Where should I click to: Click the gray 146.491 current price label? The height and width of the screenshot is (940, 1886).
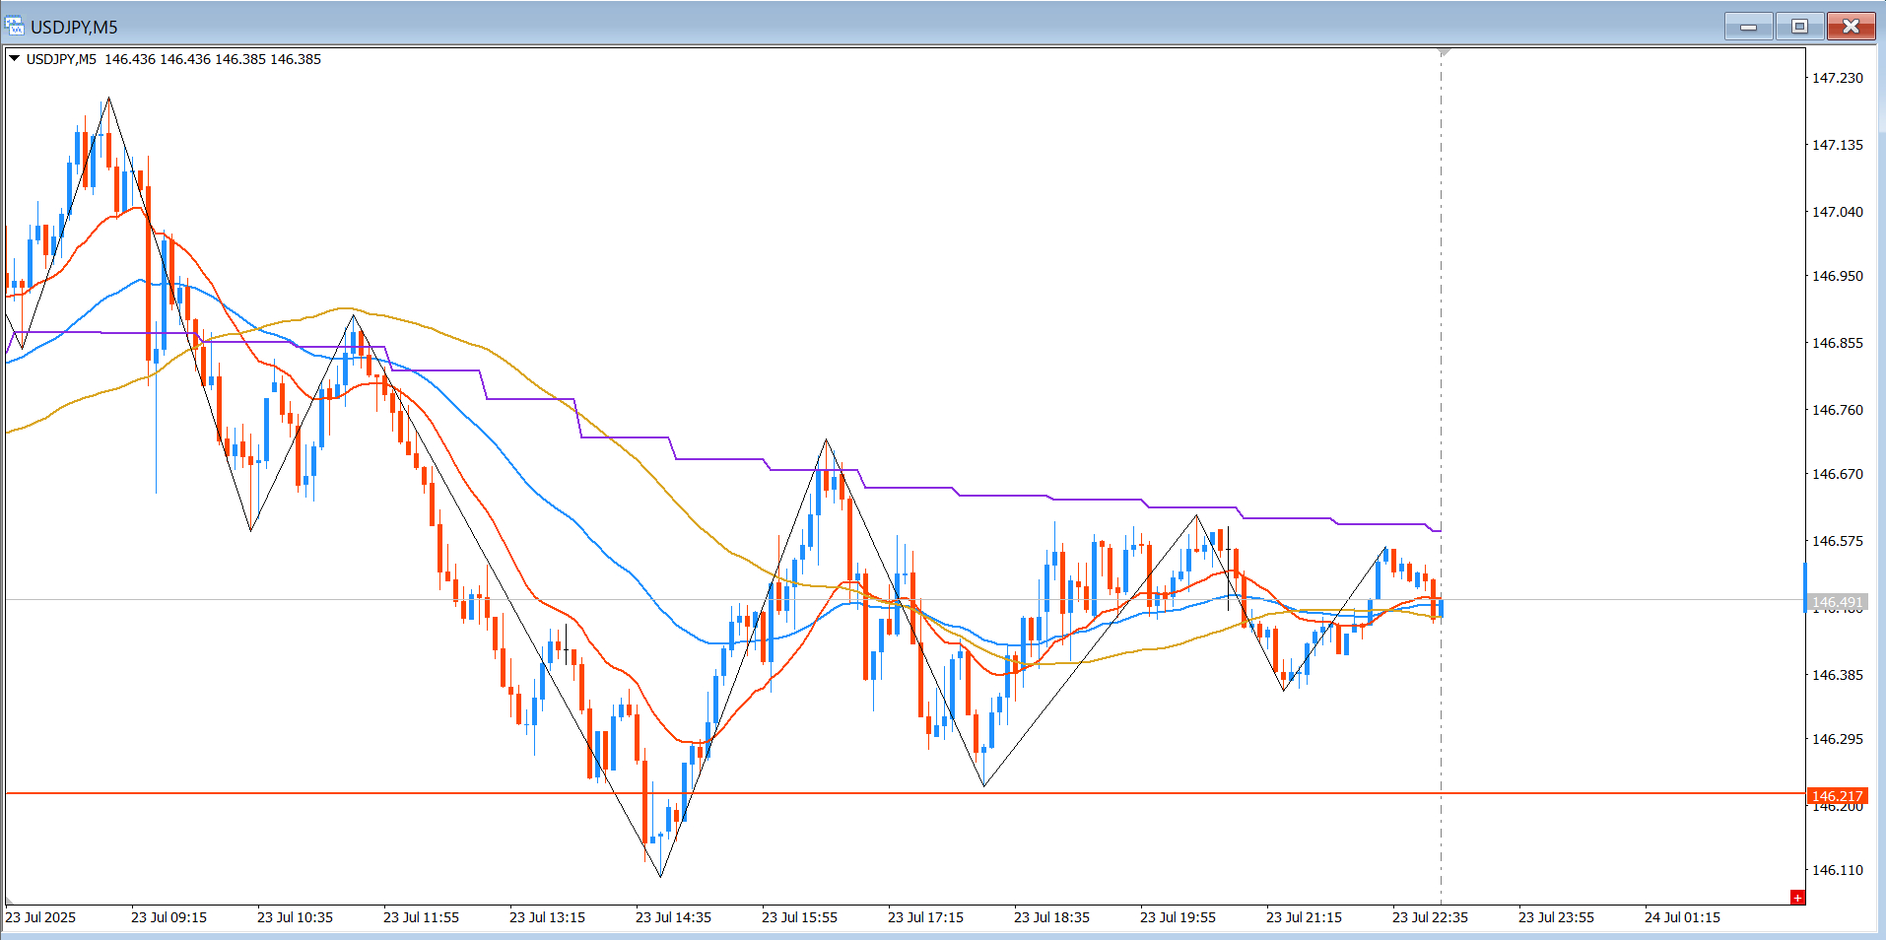pyautogui.click(x=1837, y=602)
